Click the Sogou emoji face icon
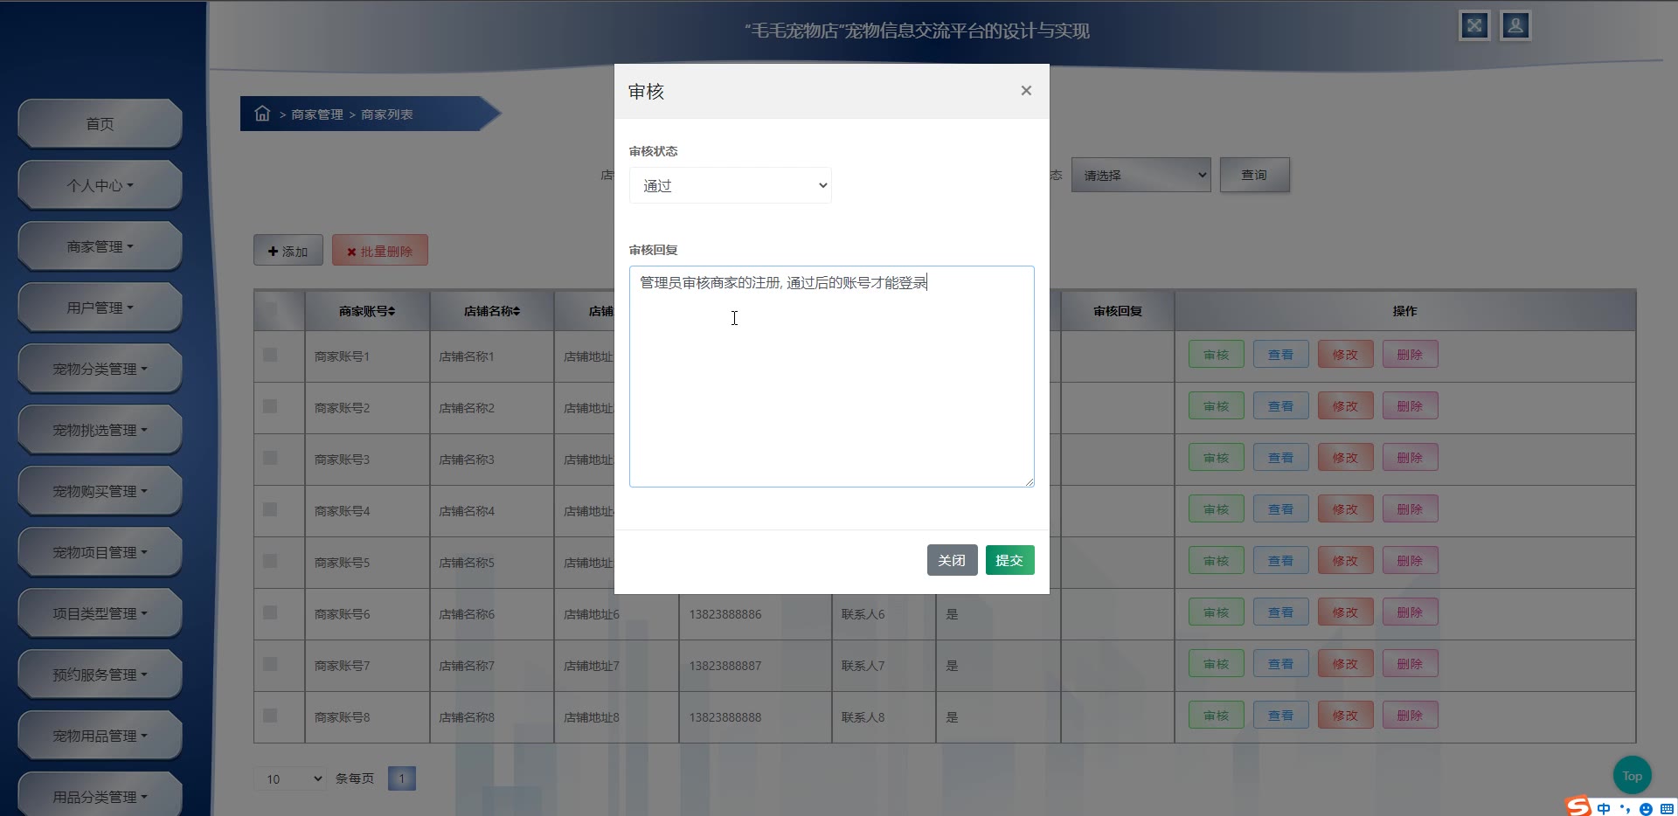The height and width of the screenshot is (816, 1678). click(1646, 809)
